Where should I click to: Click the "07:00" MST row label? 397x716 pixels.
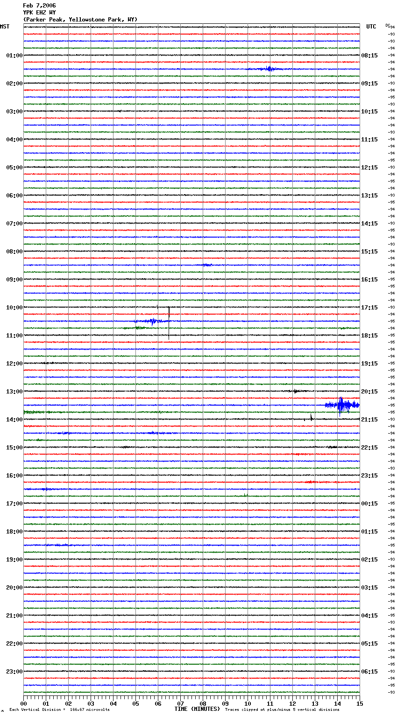pos(14,224)
